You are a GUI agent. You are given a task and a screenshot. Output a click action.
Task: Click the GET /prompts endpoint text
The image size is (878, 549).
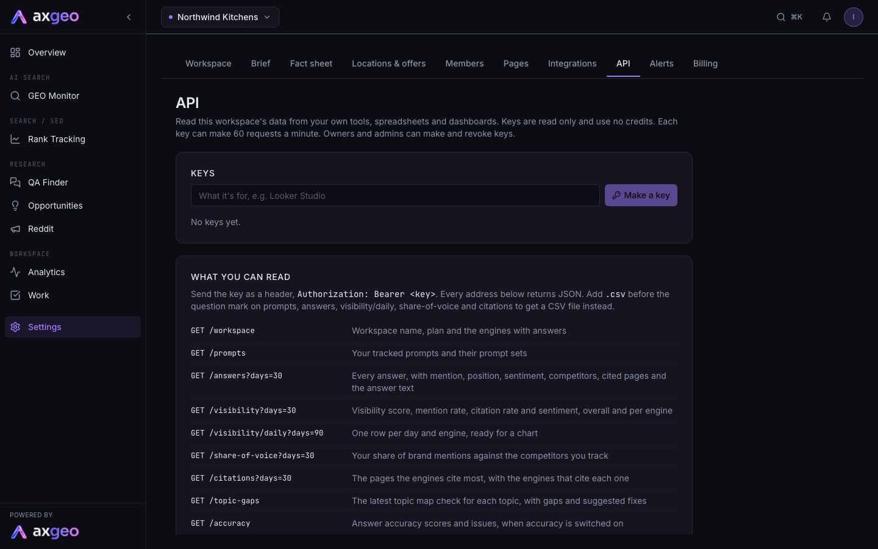(x=218, y=353)
